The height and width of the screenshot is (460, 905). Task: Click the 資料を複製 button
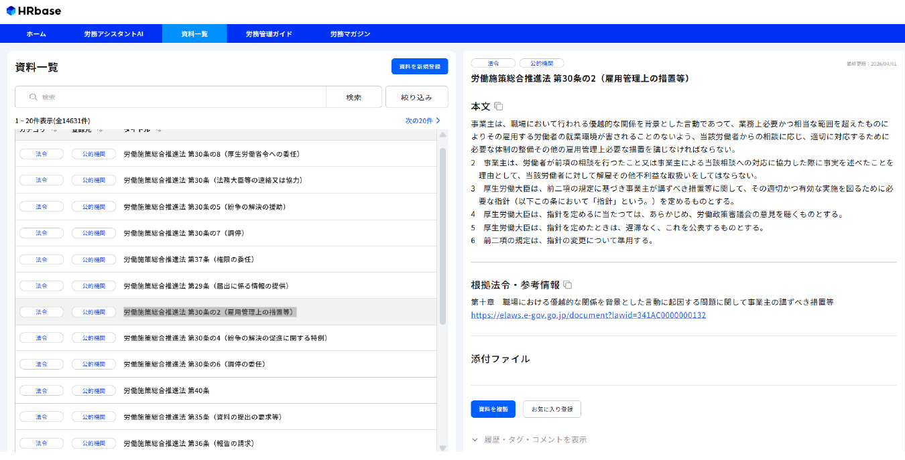click(x=493, y=409)
